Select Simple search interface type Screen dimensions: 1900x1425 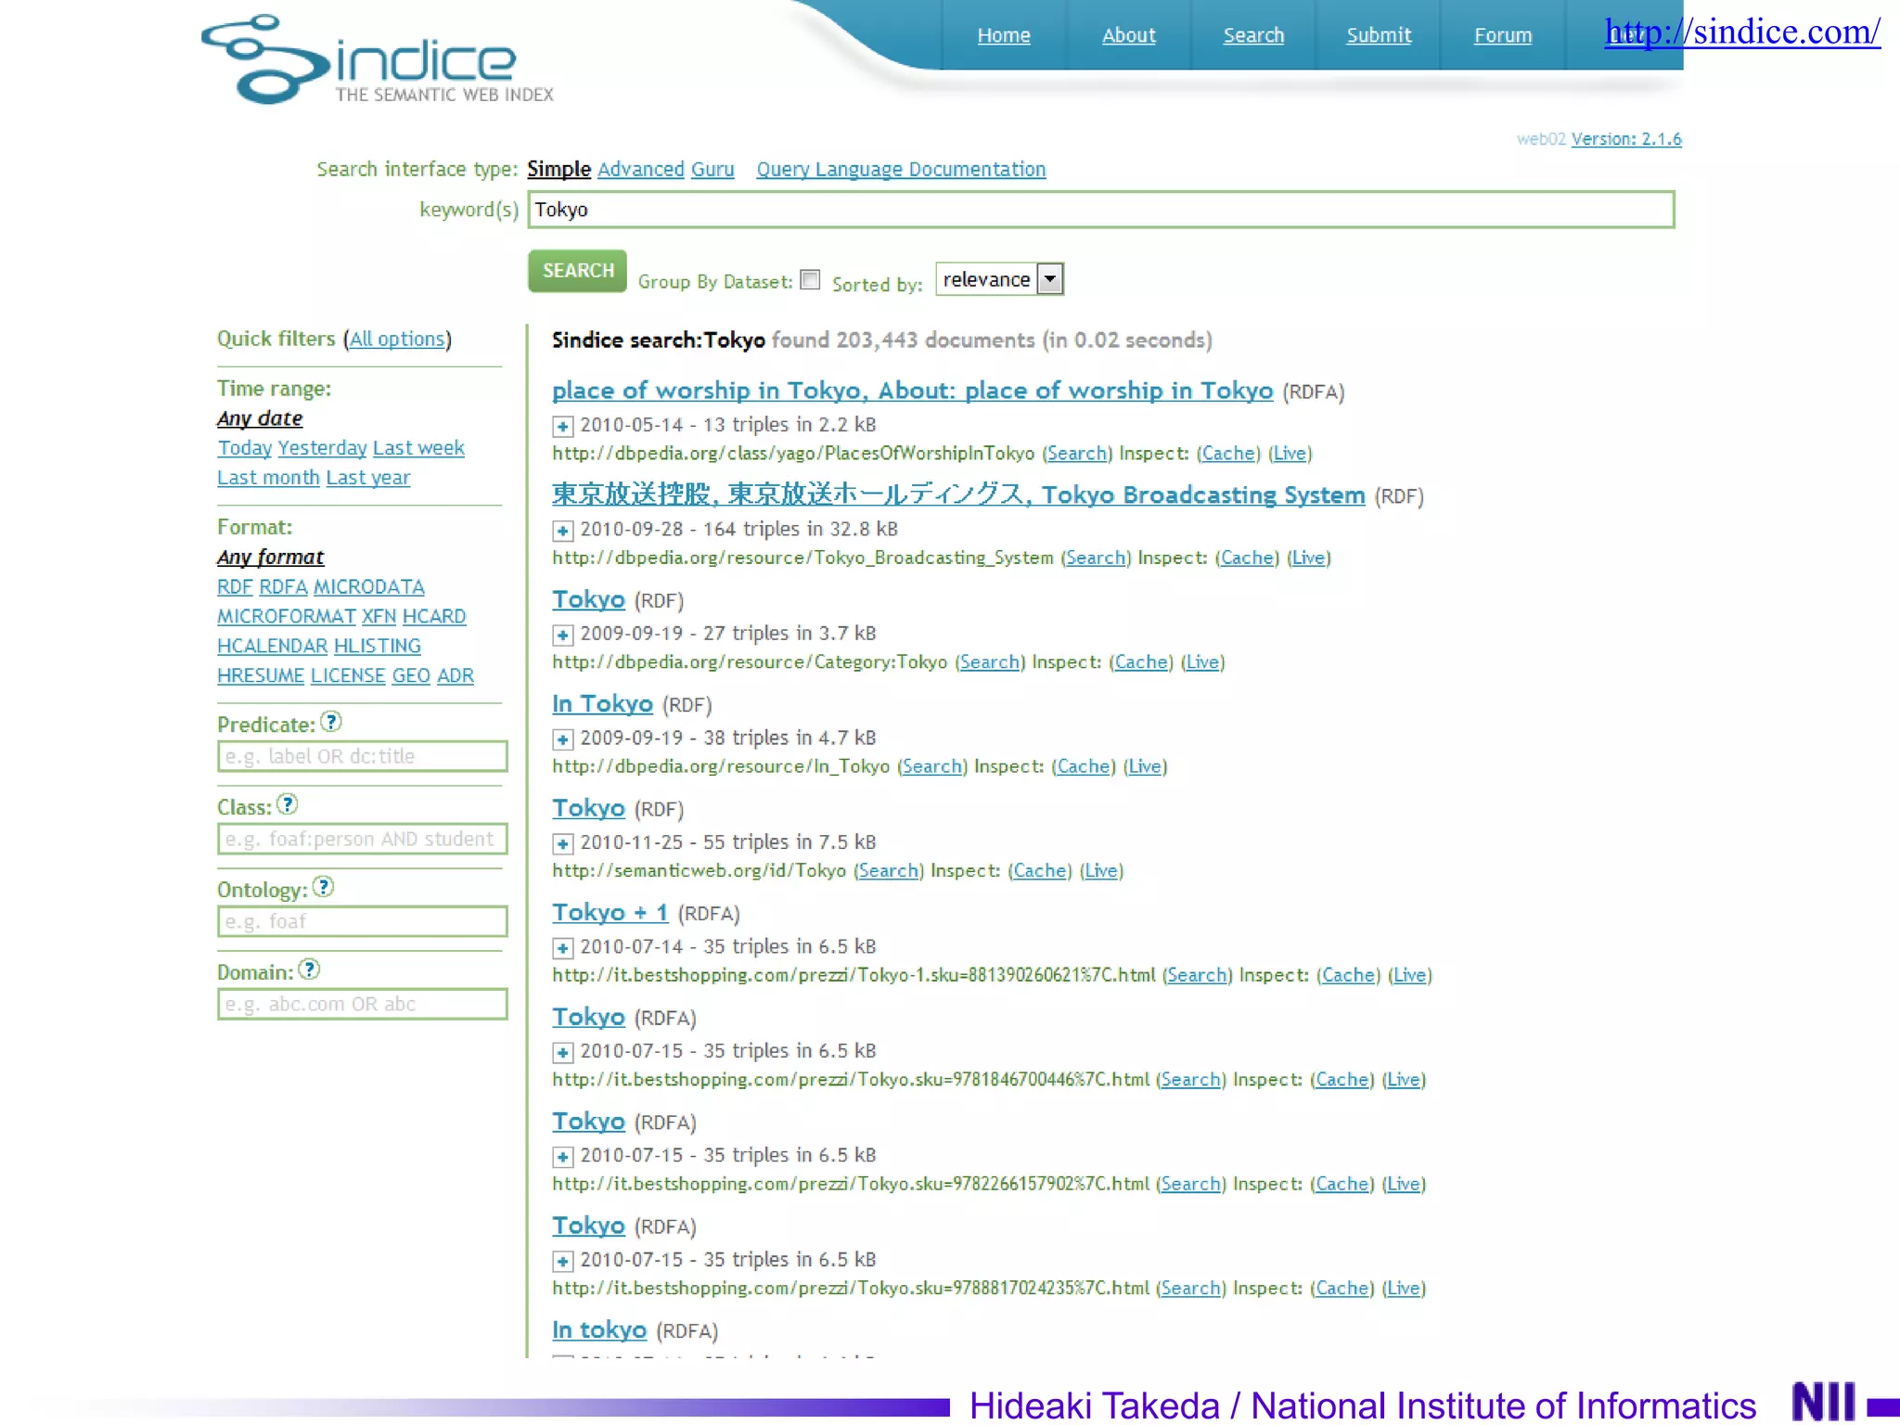(x=558, y=169)
